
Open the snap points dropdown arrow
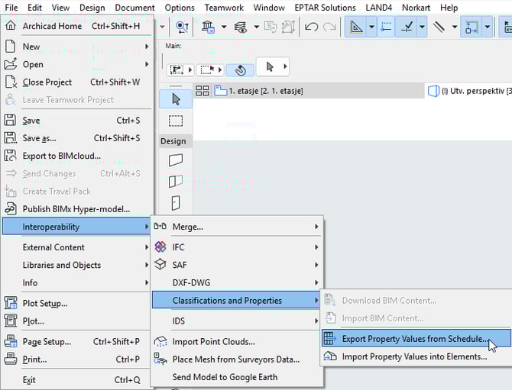point(422,27)
